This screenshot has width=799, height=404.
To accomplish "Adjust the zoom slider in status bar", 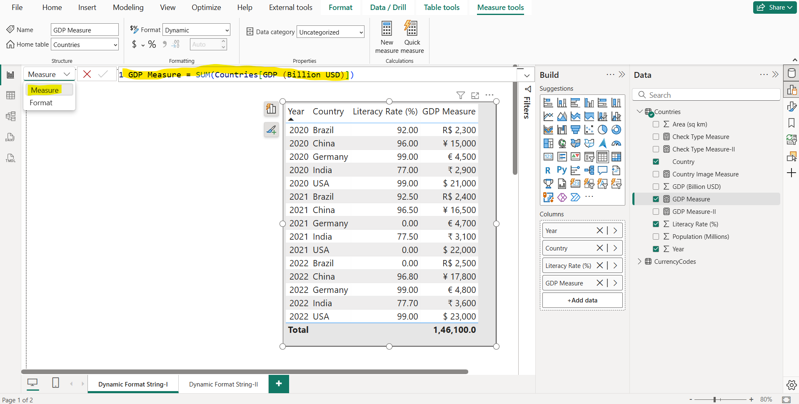I will tap(714, 399).
